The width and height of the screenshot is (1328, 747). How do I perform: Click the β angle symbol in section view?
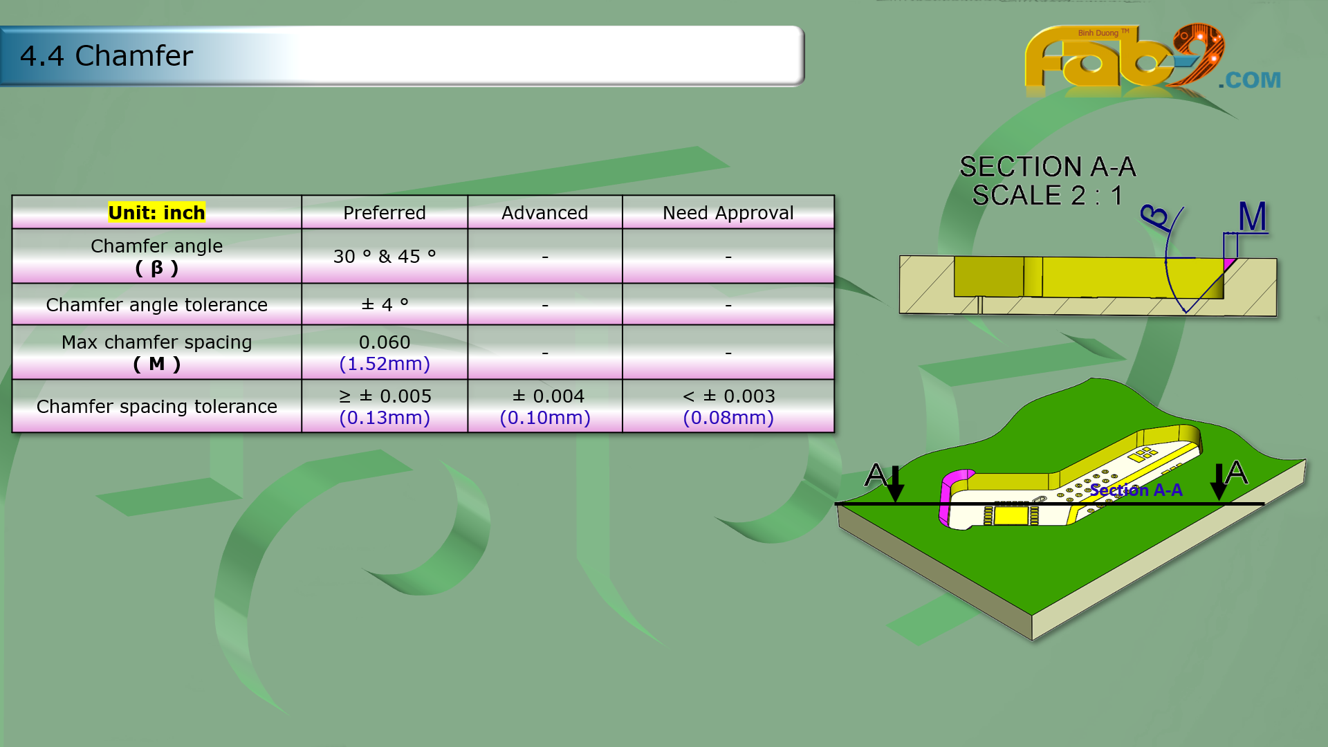(1154, 217)
